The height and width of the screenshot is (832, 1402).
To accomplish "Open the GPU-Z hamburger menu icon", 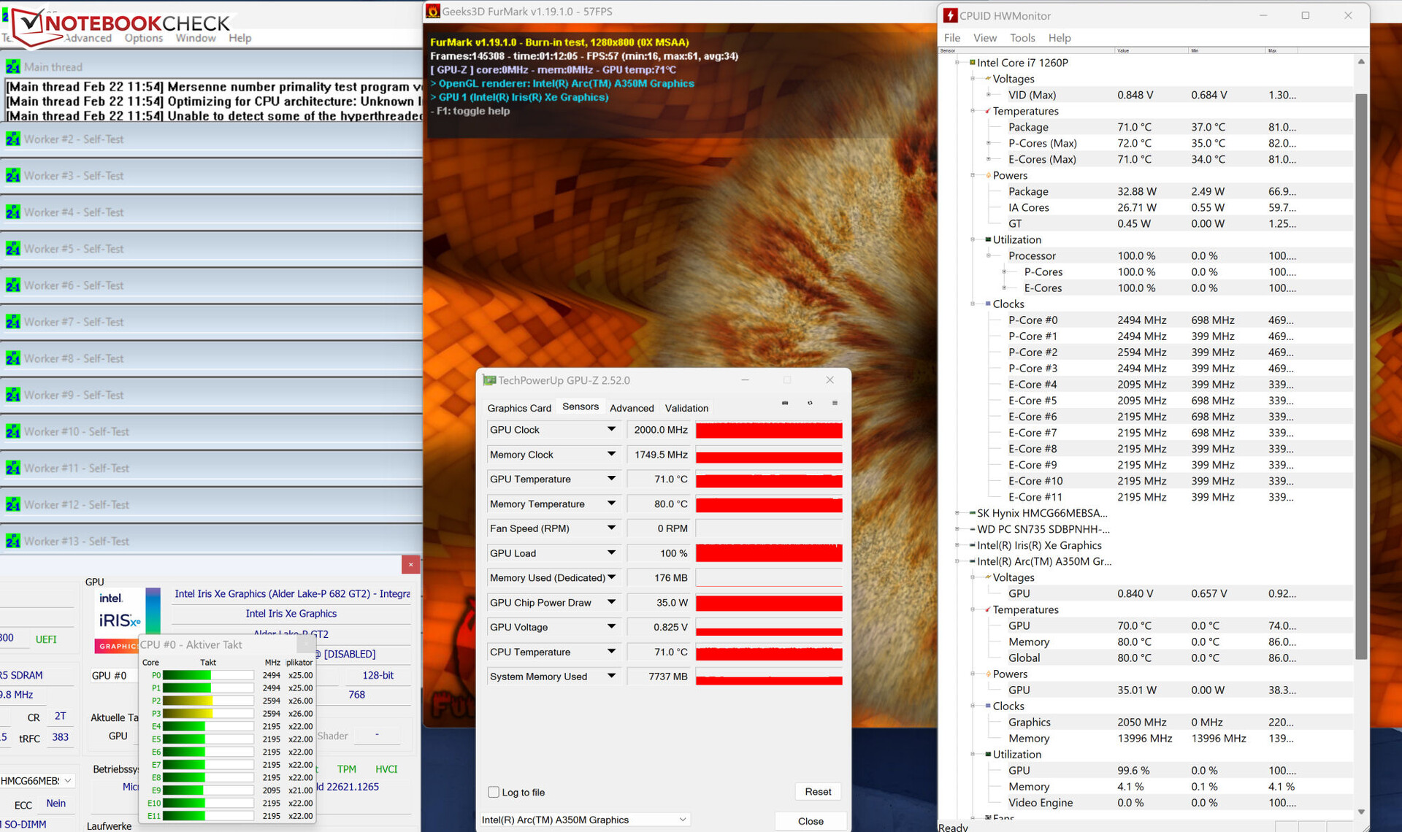I will tap(835, 403).
